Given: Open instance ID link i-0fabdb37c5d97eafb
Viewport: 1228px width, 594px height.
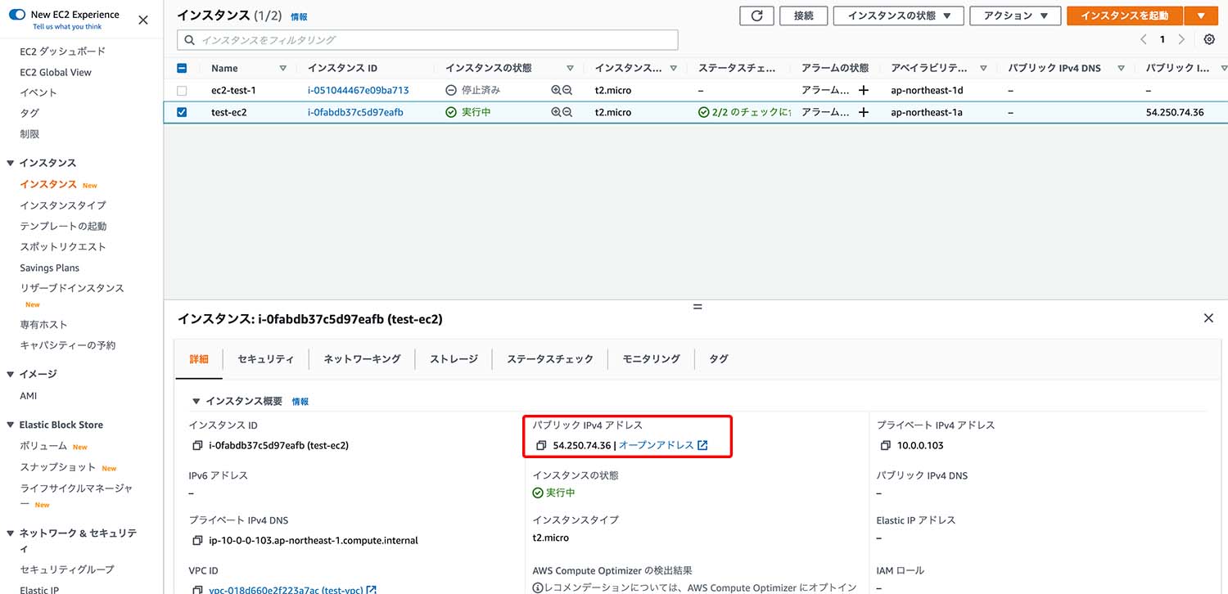Looking at the screenshot, I should pos(355,112).
